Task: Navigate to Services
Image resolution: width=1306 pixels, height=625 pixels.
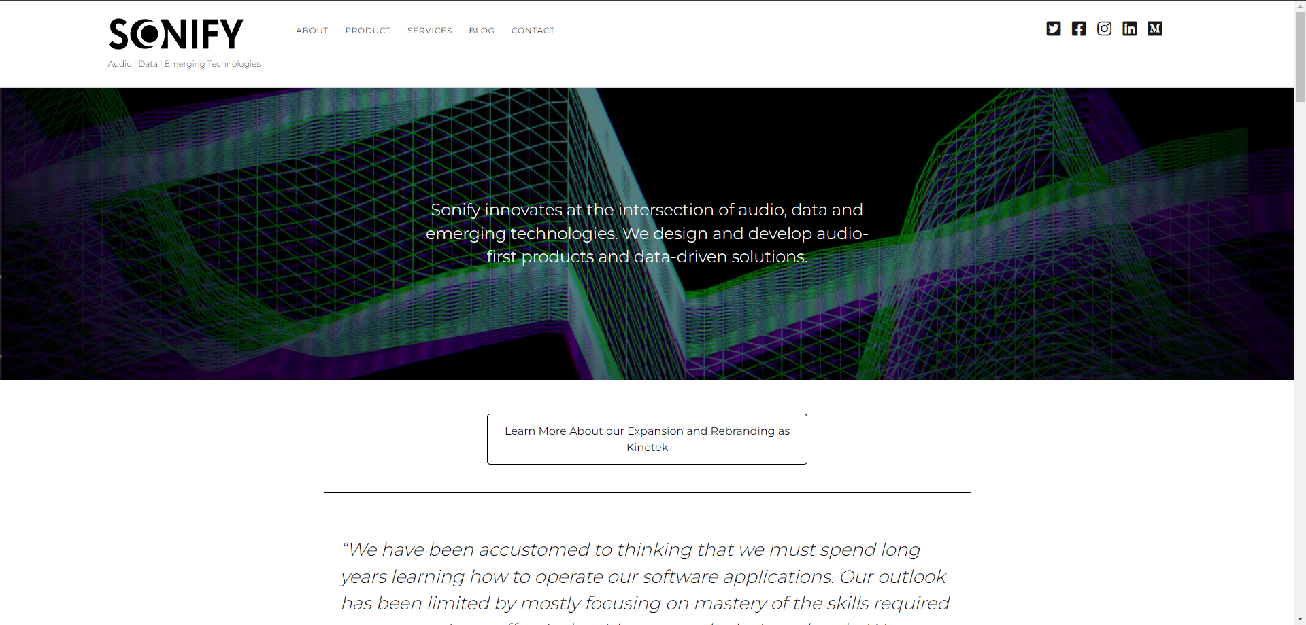Action: (x=429, y=31)
